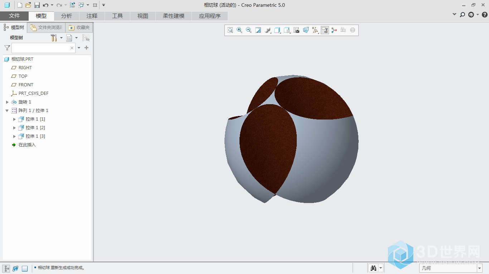Viewport: 489px width, 274px height.
Task: Open saved orientations cube icon
Action: point(277,30)
